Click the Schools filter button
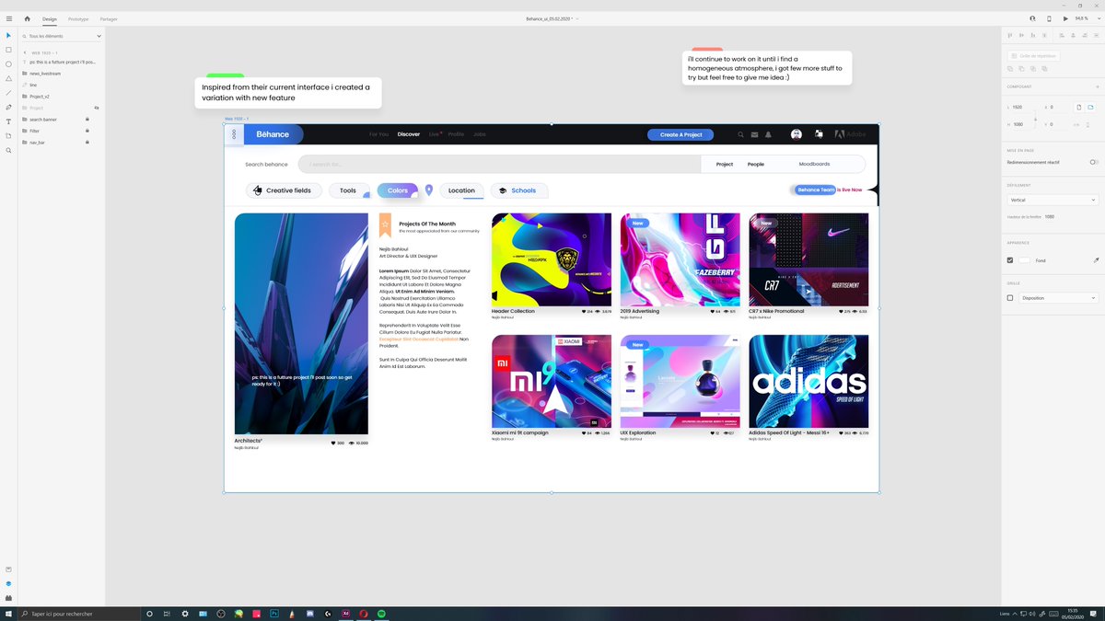This screenshot has width=1105, height=621. pos(518,190)
